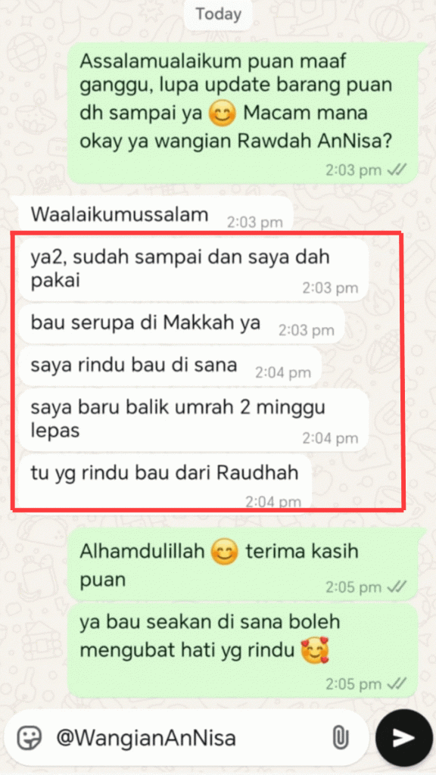This screenshot has width=436, height=775.
Task: Open the sticker emoji picker icon
Action: (30, 739)
